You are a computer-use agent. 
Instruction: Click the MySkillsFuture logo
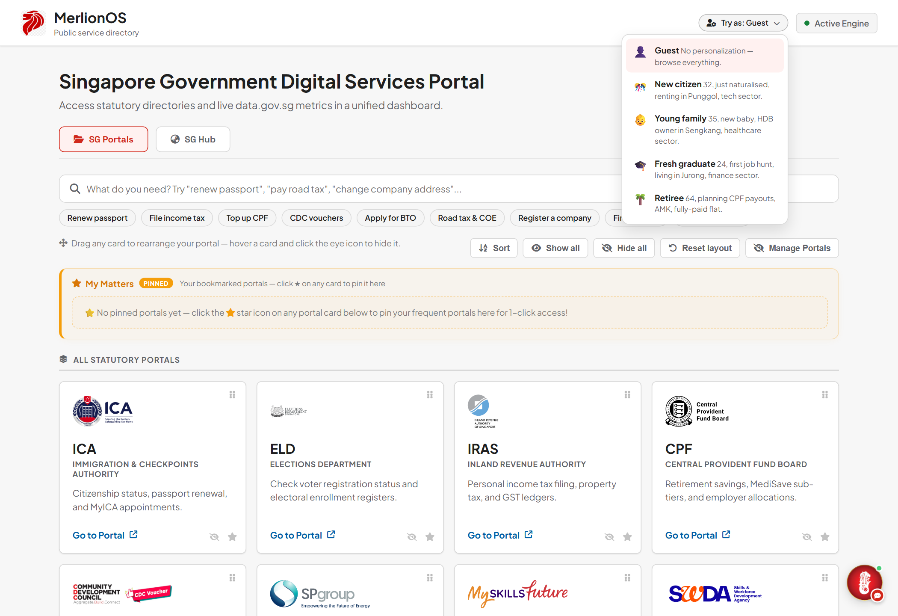pos(517,593)
